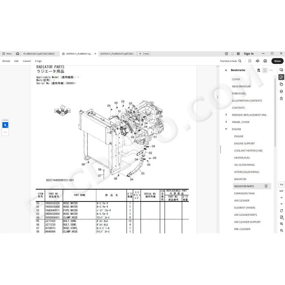Click the Share button
Image resolution: width=285 pixels, height=285 pixels.
click(277, 61)
